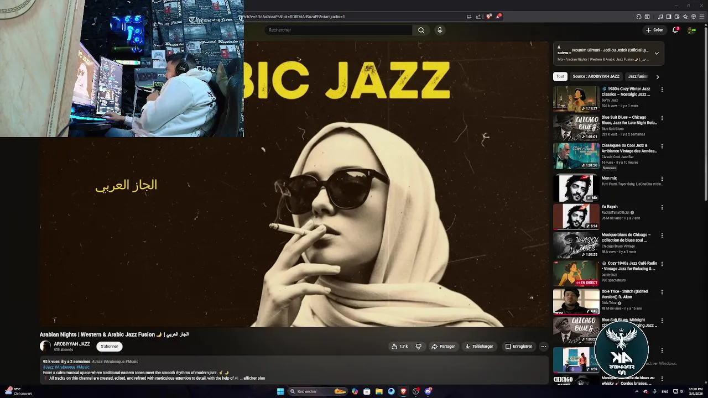This screenshot has height=398, width=708.
Task: Click Enregistrer to save the video
Action: (x=518, y=347)
